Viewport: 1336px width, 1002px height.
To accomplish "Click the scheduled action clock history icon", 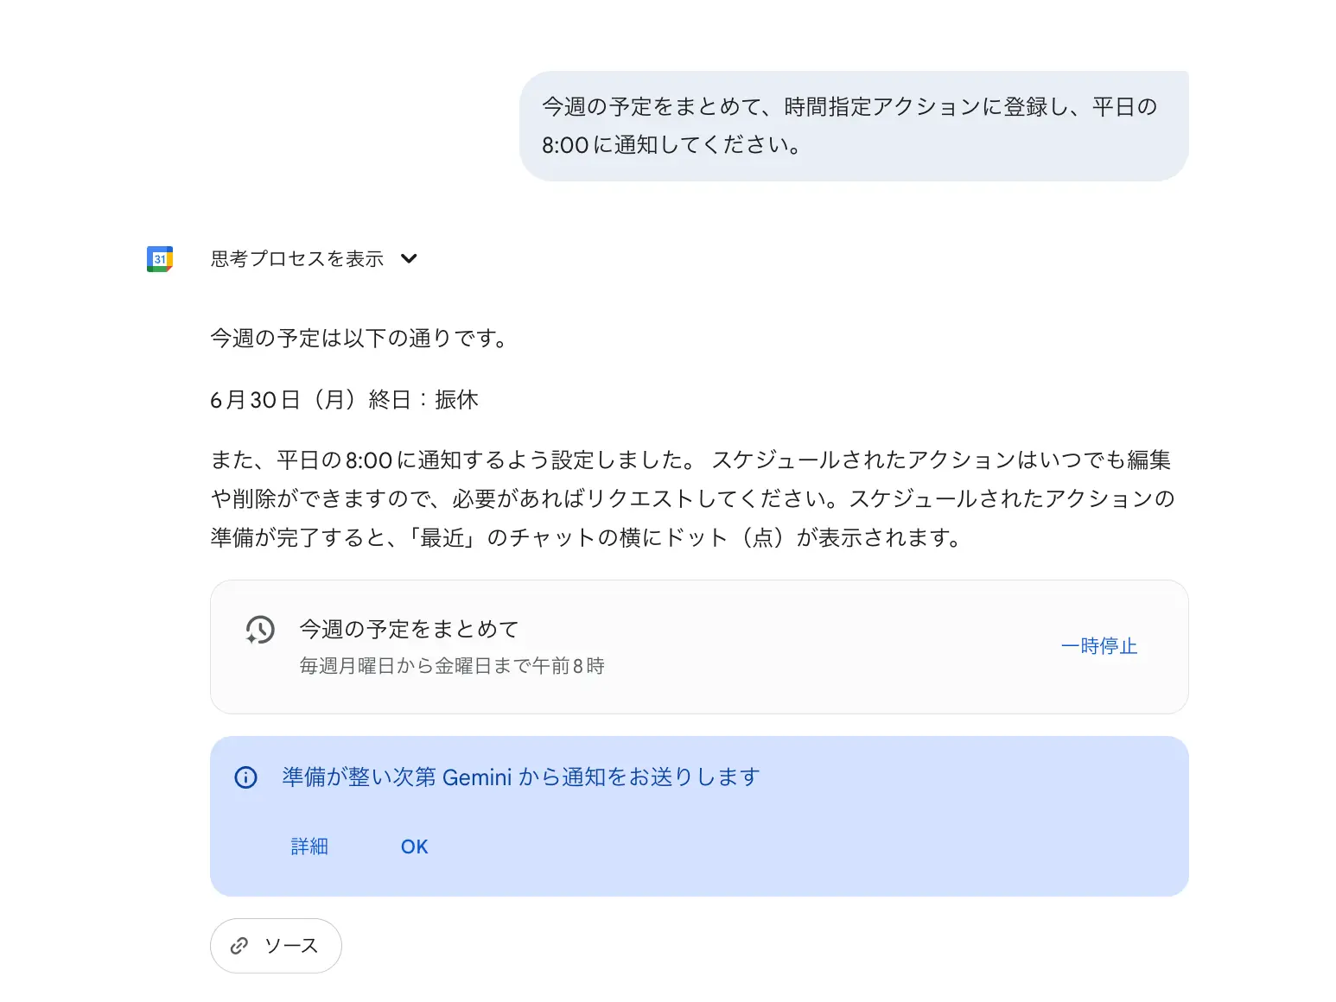I will 259,630.
